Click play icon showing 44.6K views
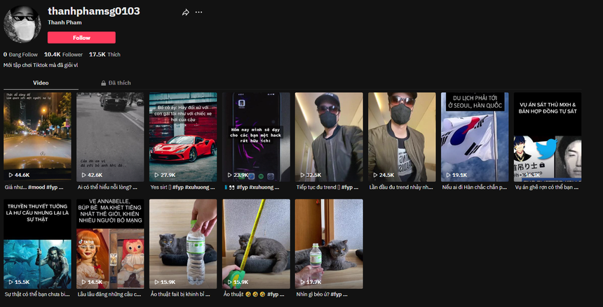603x307 pixels. pos(10,175)
